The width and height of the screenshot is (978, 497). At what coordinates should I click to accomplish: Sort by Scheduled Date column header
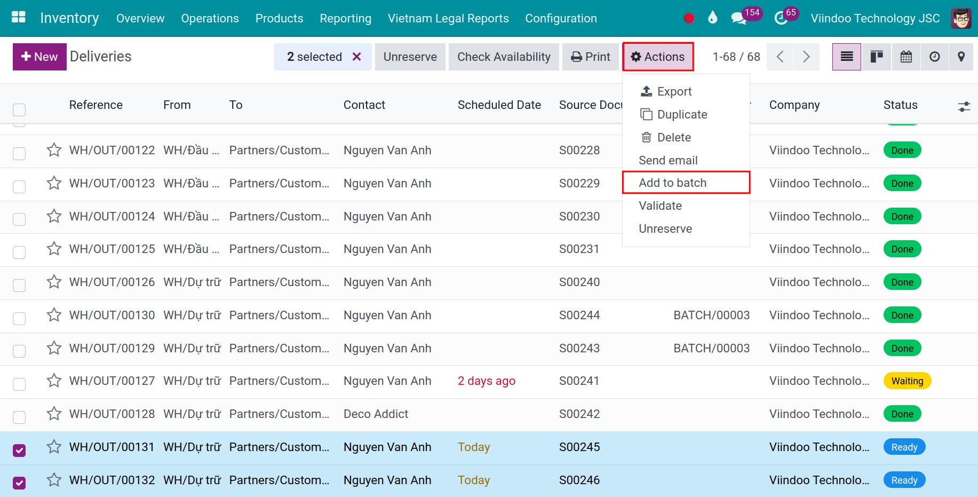tap(499, 105)
